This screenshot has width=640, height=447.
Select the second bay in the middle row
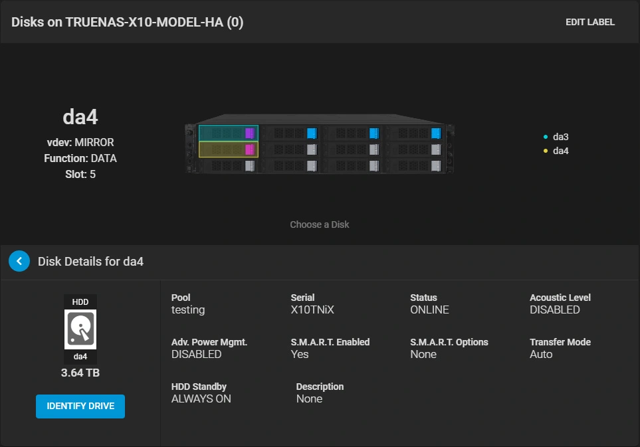tap(290, 149)
